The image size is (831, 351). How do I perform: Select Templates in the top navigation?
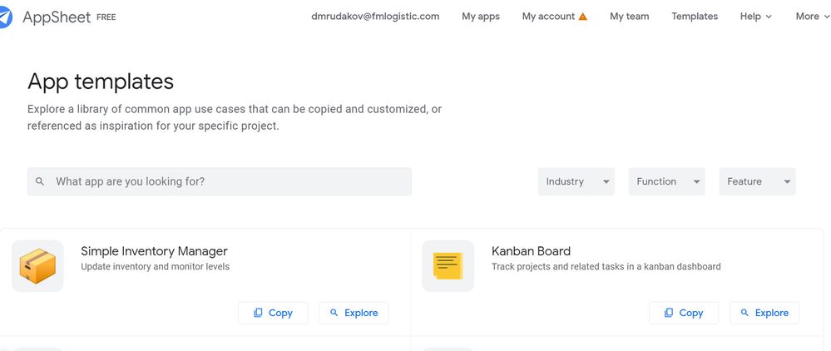[695, 17]
